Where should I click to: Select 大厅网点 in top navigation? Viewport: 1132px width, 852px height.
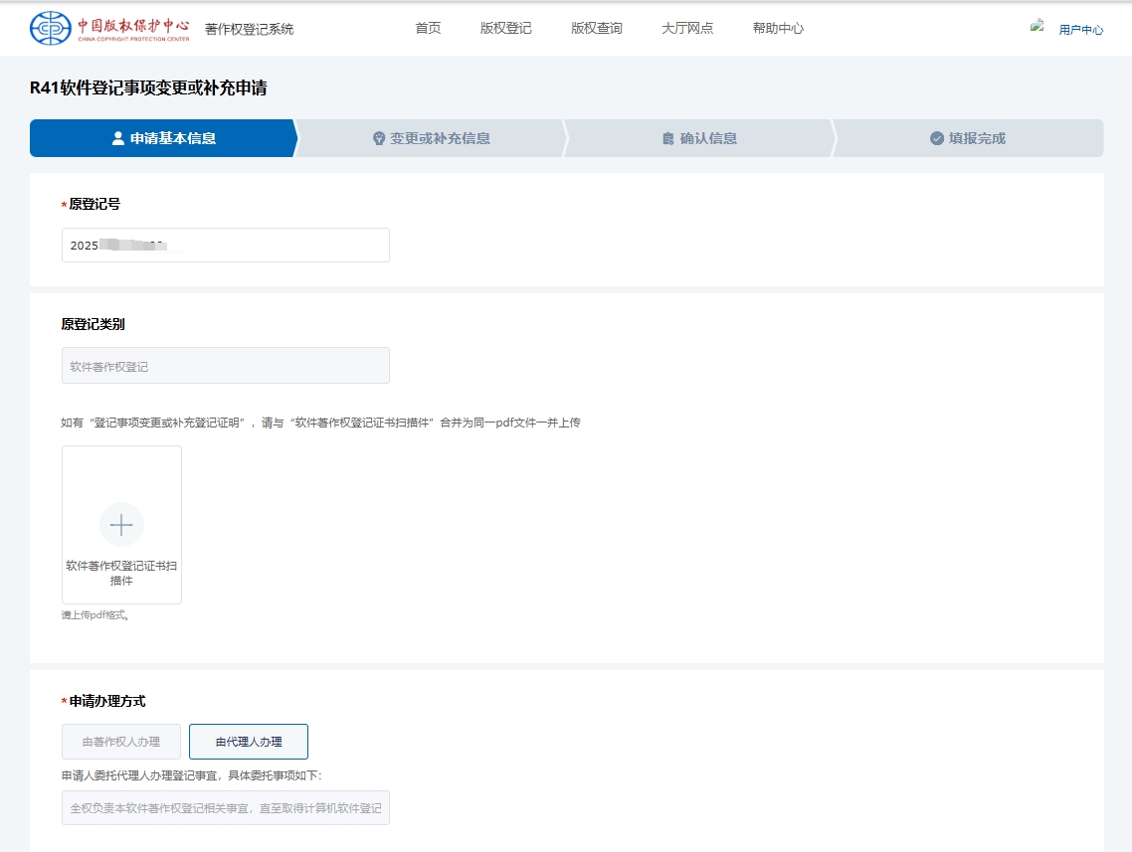point(687,29)
